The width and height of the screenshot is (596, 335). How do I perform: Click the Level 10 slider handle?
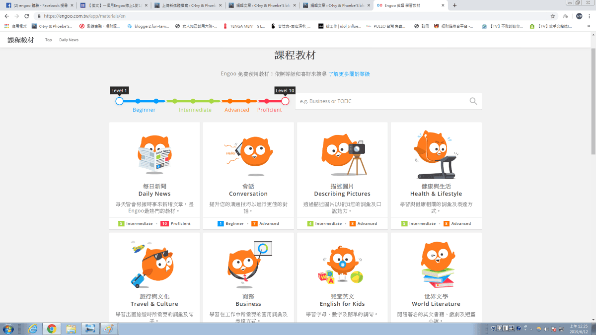coord(285,101)
